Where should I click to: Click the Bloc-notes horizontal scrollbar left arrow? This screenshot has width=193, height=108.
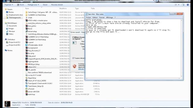(x=87, y=78)
